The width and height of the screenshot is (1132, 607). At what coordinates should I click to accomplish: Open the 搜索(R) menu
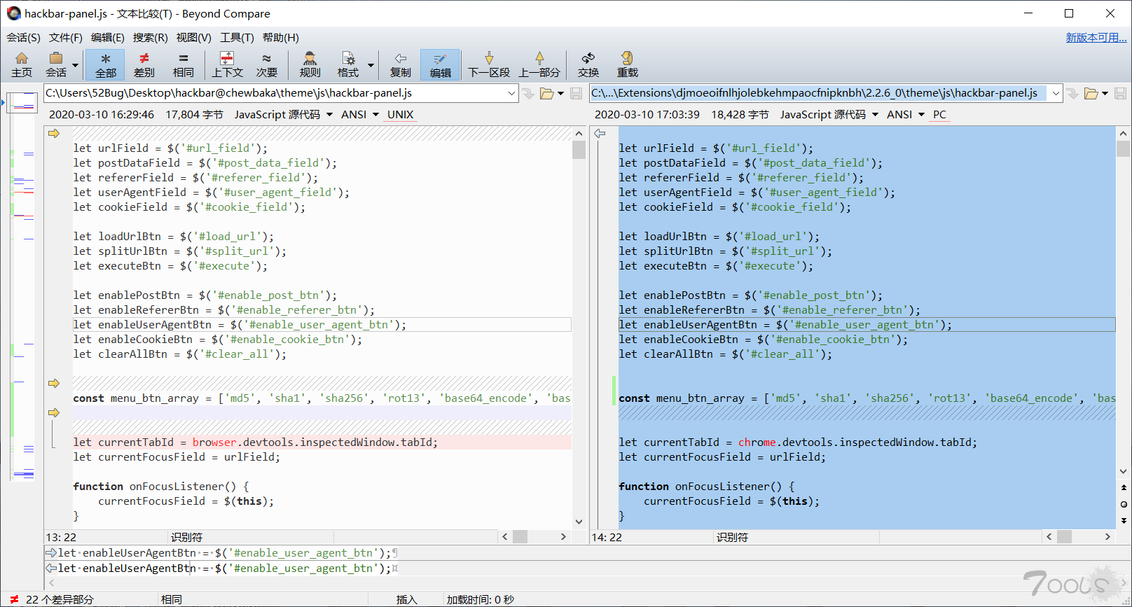pos(151,38)
